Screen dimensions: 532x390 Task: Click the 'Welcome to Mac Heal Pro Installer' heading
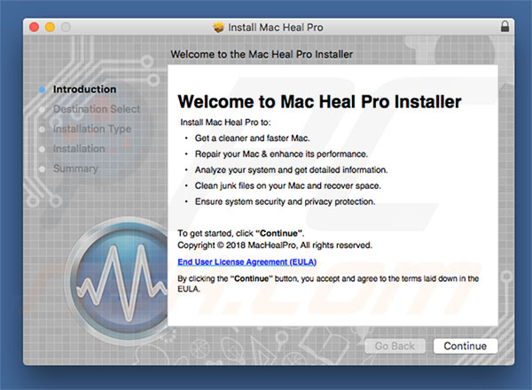(319, 101)
